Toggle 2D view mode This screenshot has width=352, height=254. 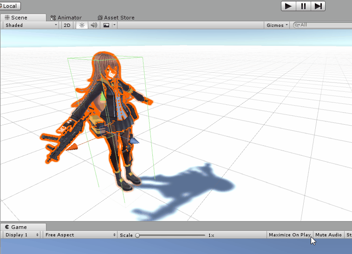(x=67, y=25)
